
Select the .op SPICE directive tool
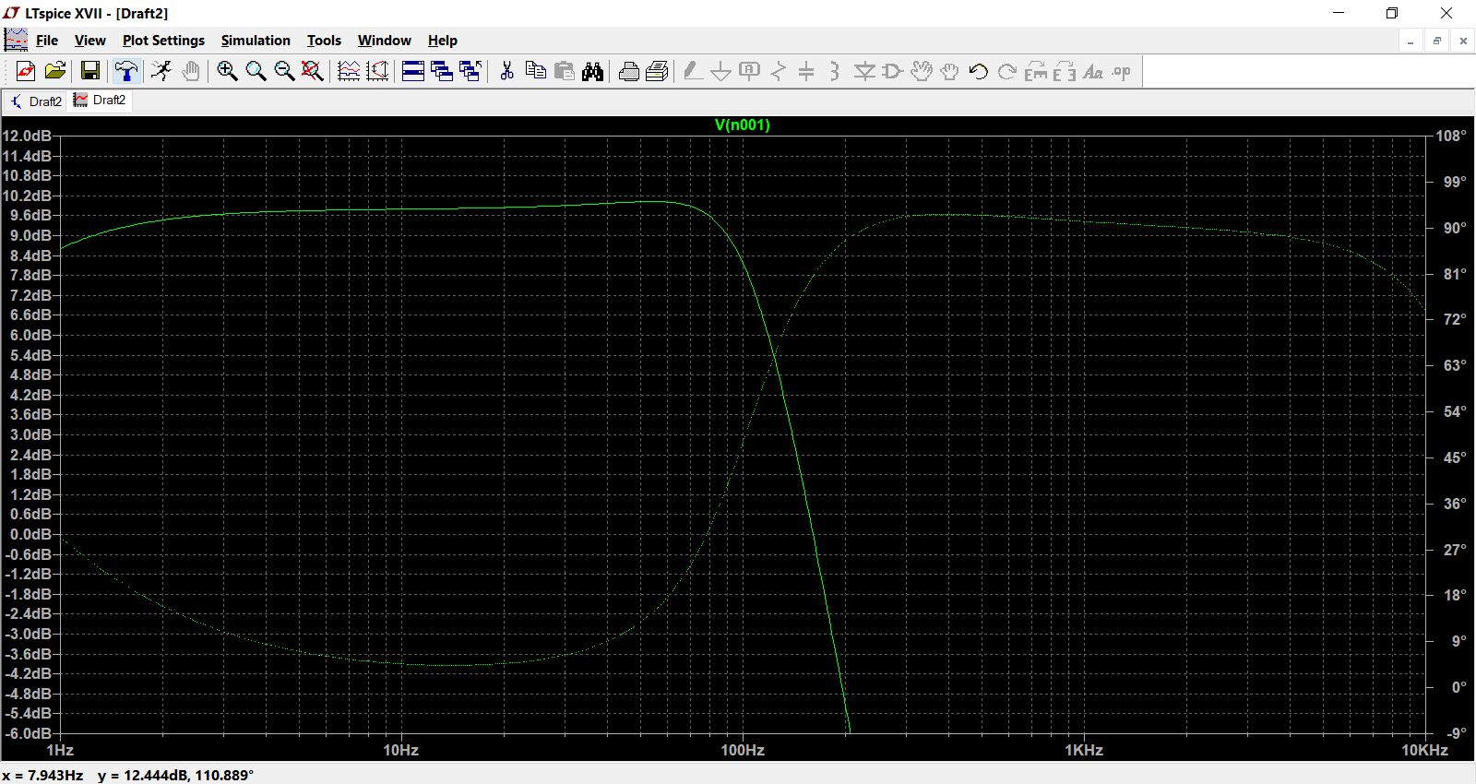point(1122,71)
